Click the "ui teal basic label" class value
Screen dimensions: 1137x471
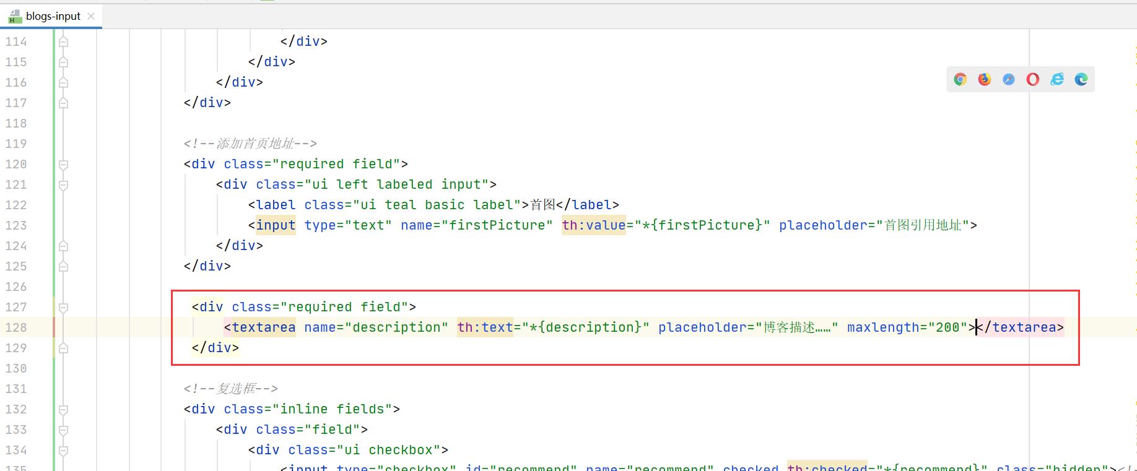tap(437, 205)
